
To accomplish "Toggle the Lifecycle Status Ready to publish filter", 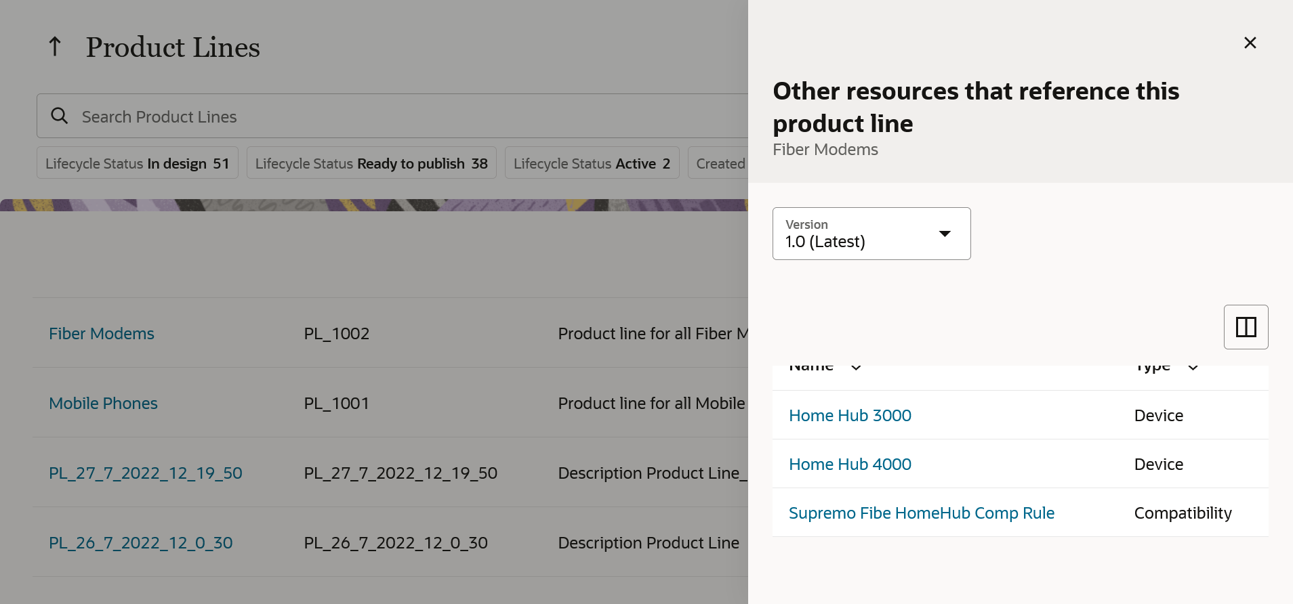I will 371,163.
